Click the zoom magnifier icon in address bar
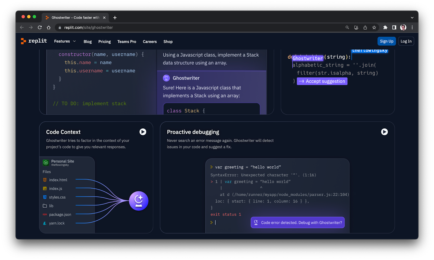434x260 pixels. click(x=347, y=27)
